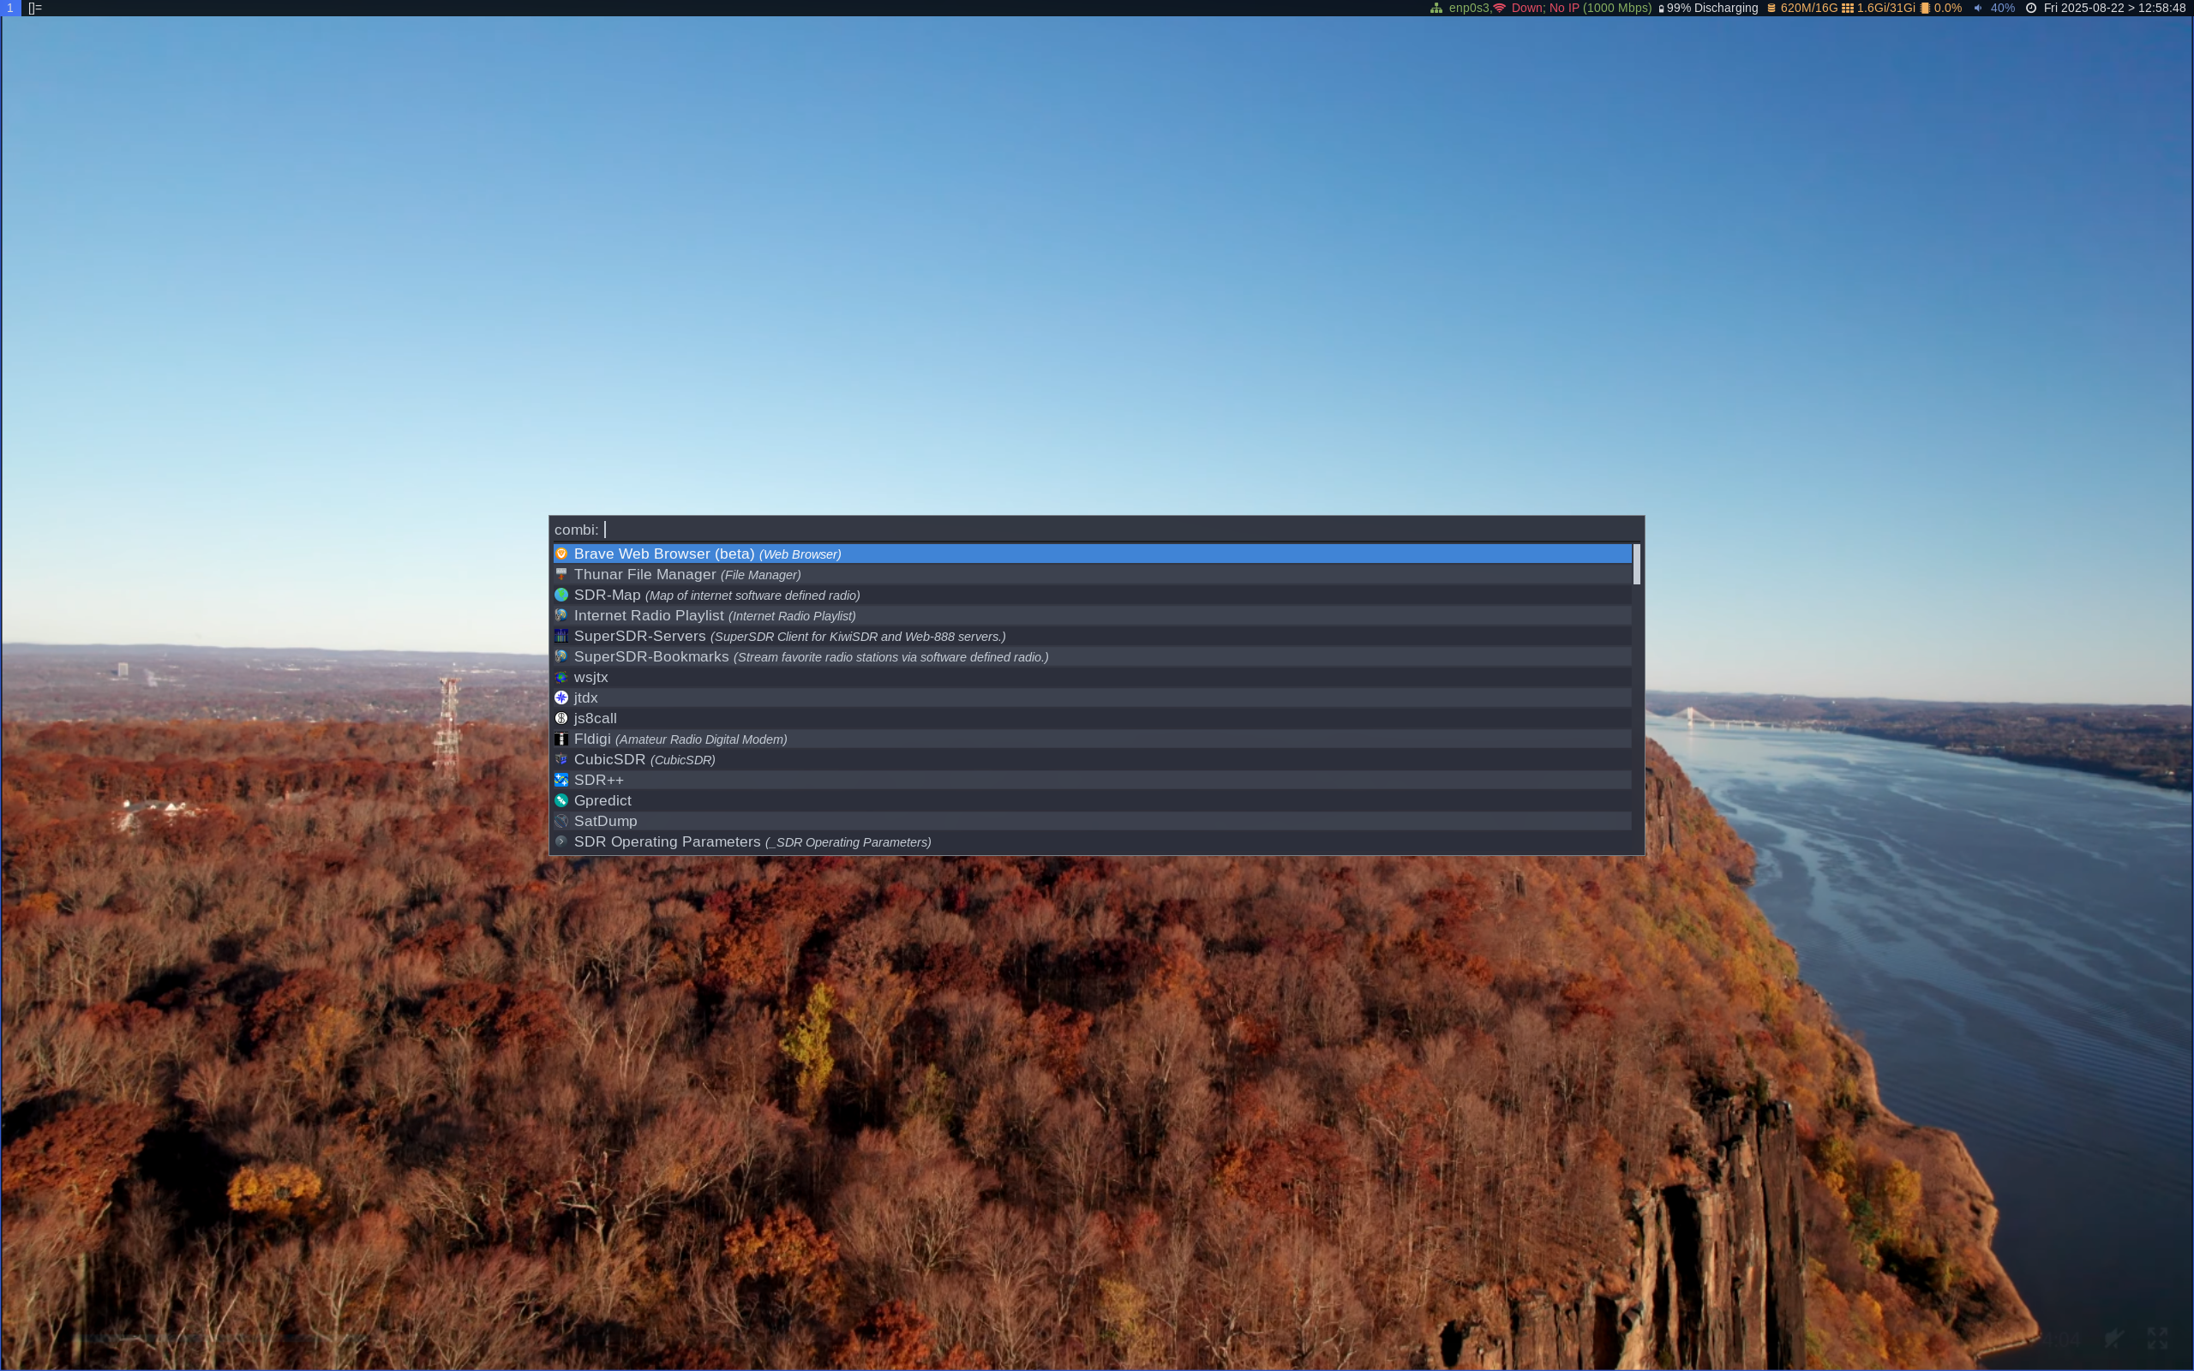The width and height of the screenshot is (2194, 1371).
Task: Click the Thunar File Manager icon
Action: tap(561, 574)
